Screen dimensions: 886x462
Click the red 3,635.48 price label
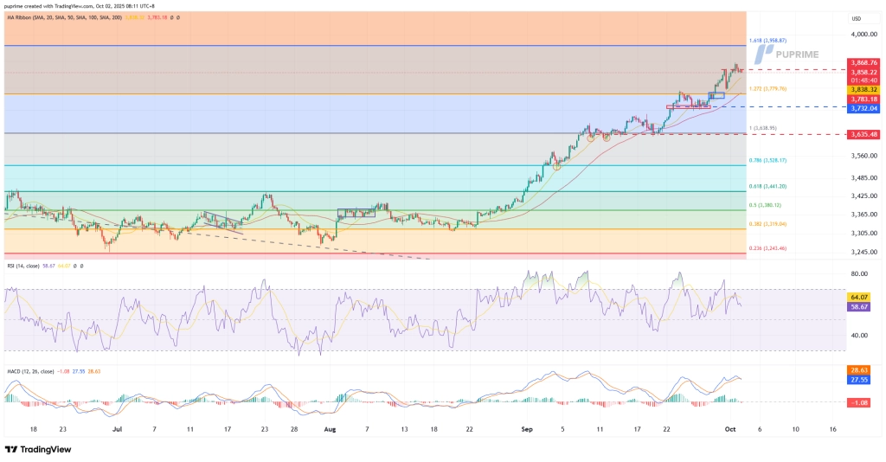tap(865, 134)
